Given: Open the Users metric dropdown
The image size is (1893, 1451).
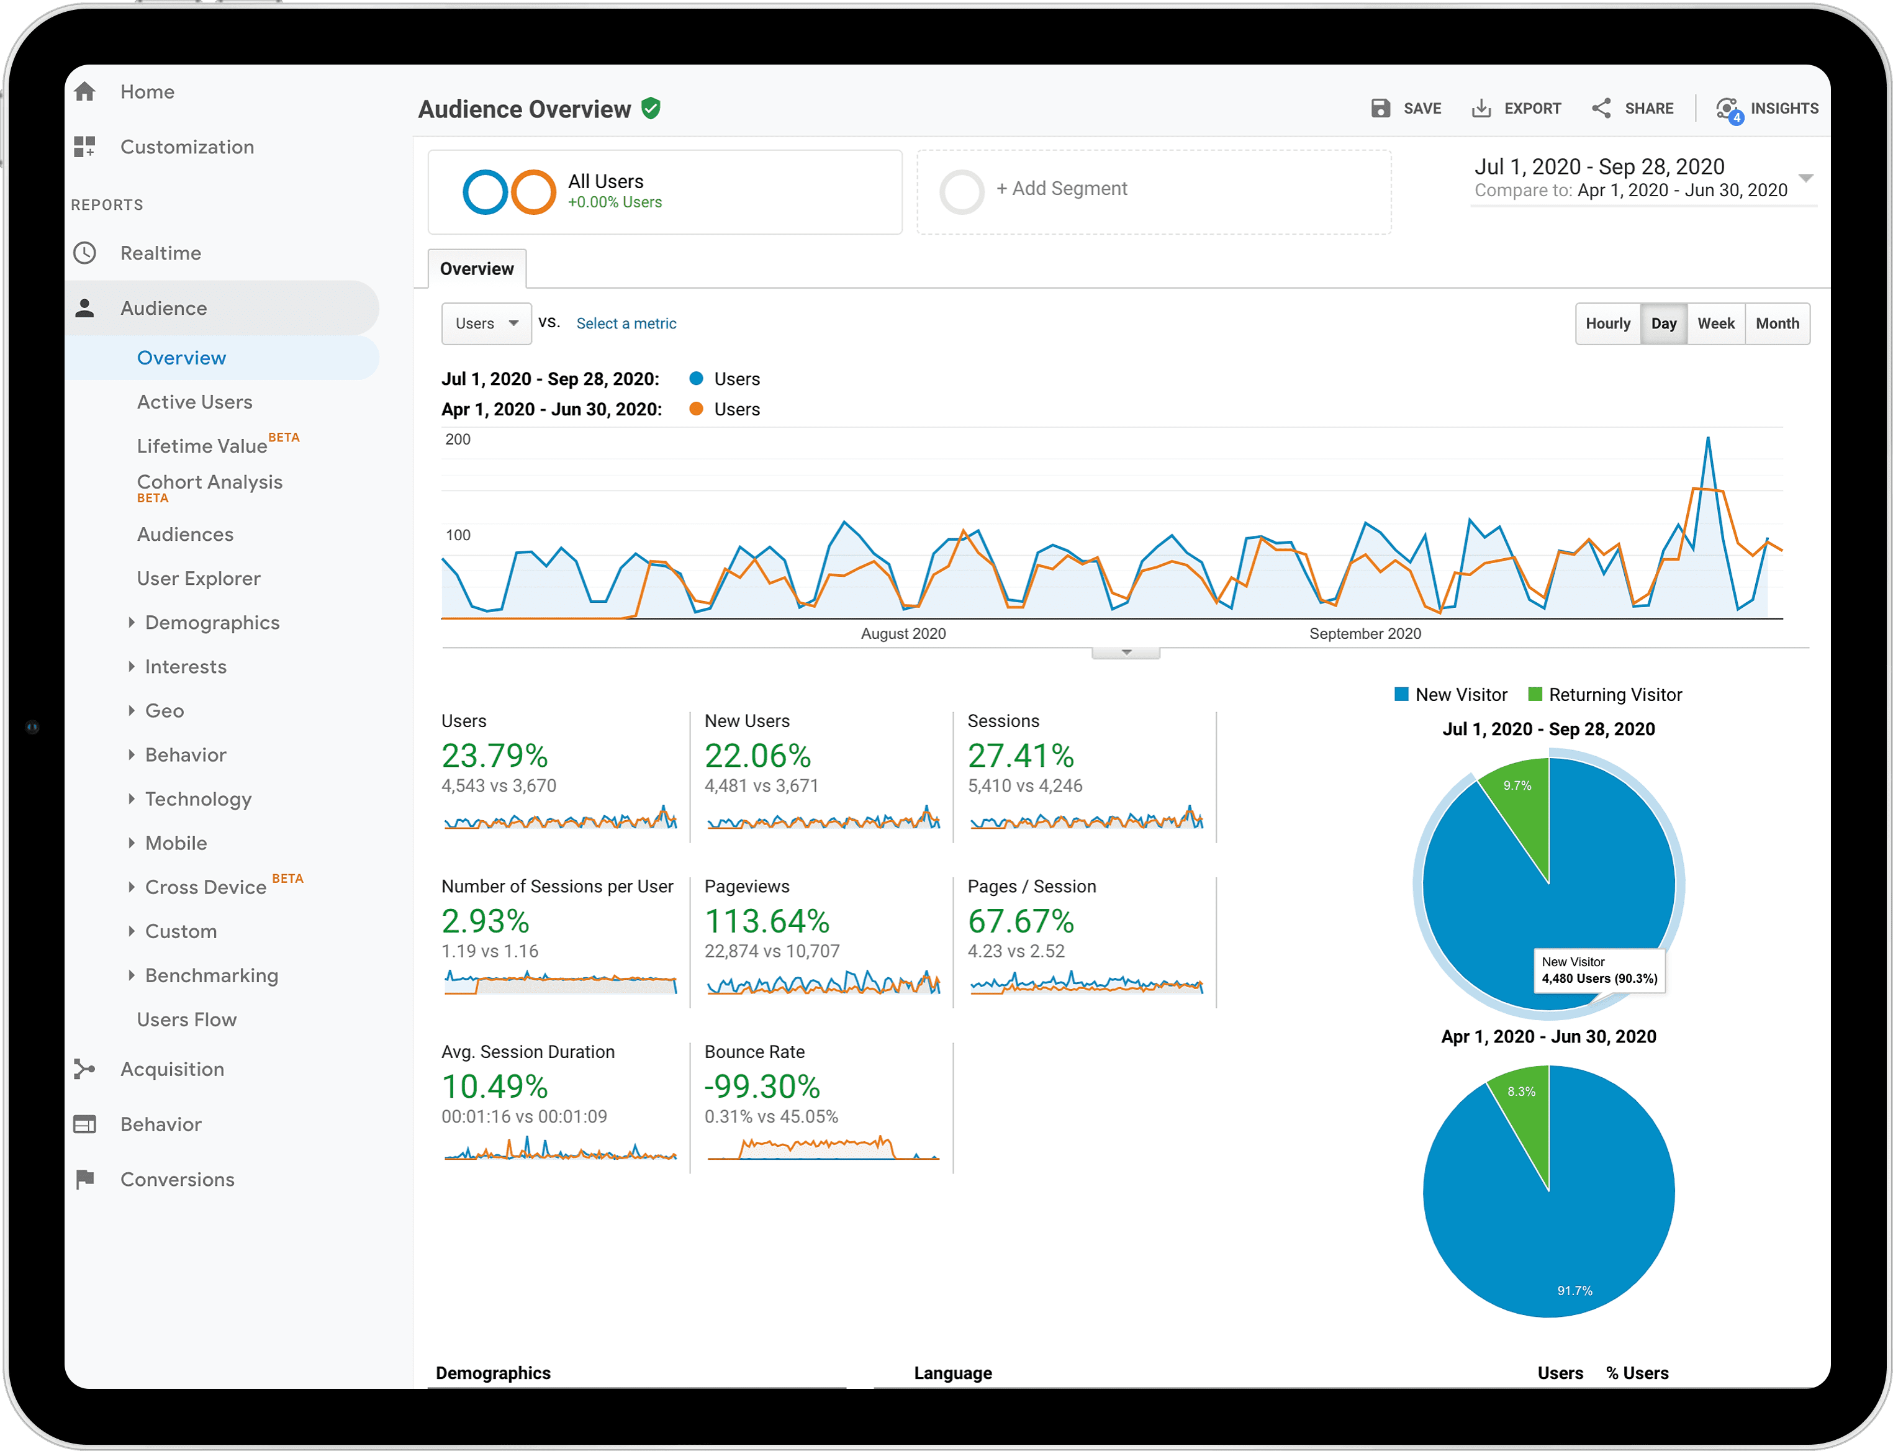Looking at the screenshot, I should tap(486, 324).
